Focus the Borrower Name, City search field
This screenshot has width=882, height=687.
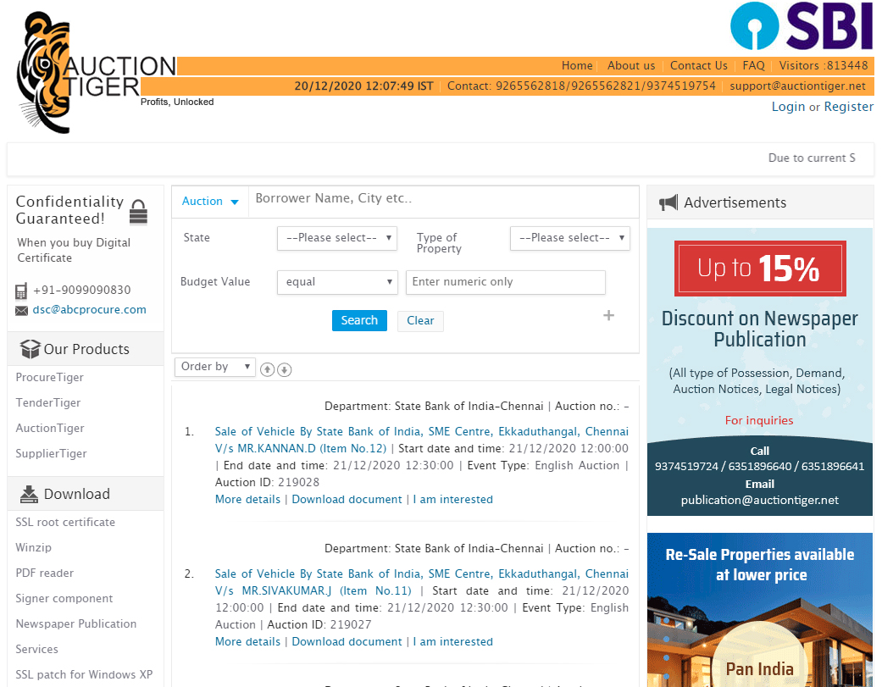point(443,202)
